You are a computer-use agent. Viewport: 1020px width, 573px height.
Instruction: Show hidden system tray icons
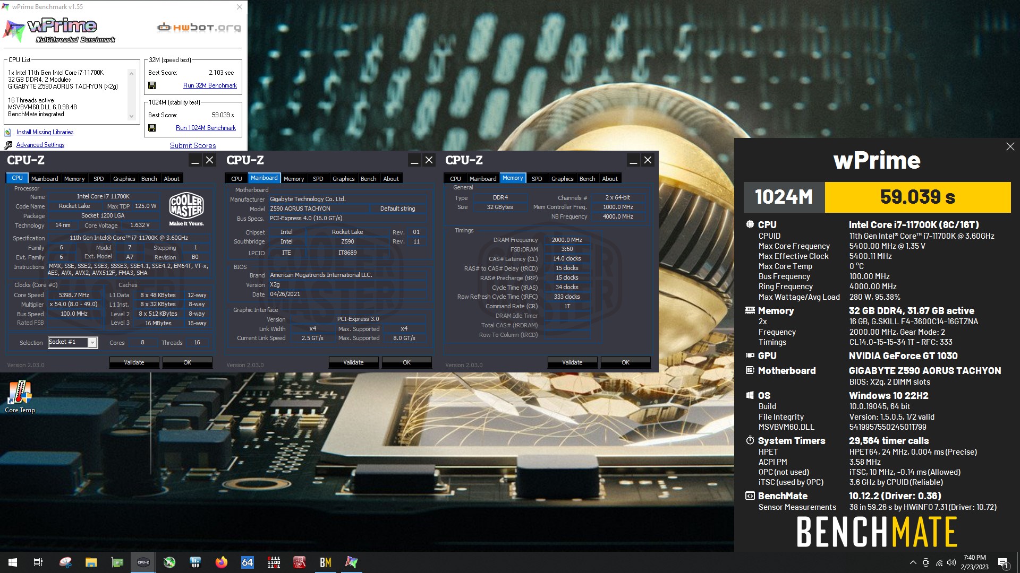click(913, 562)
